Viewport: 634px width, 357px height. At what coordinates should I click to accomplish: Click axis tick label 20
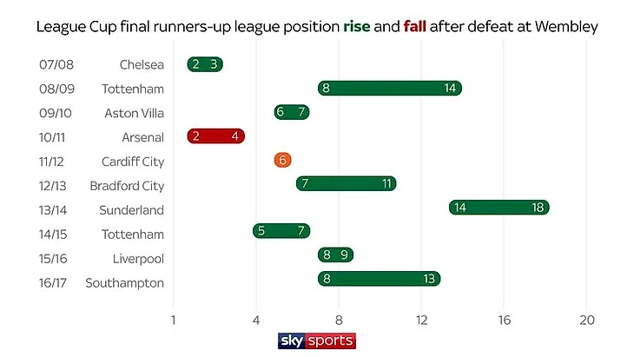[587, 319]
